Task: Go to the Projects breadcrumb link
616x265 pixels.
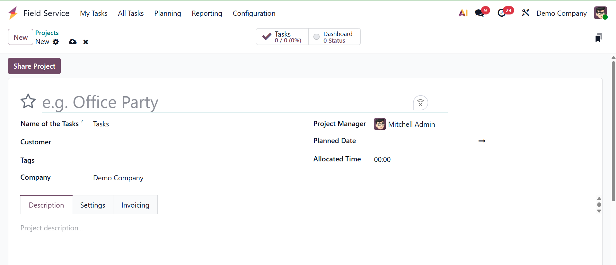Action: (47, 33)
